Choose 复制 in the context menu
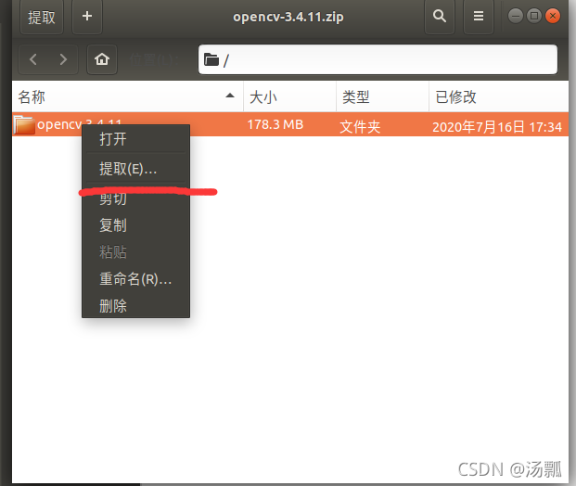This screenshot has width=576, height=486. [135, 225]
